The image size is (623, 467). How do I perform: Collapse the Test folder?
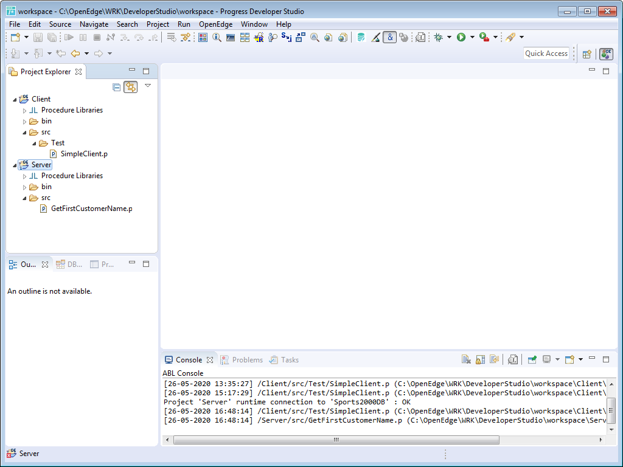(34, 144)
